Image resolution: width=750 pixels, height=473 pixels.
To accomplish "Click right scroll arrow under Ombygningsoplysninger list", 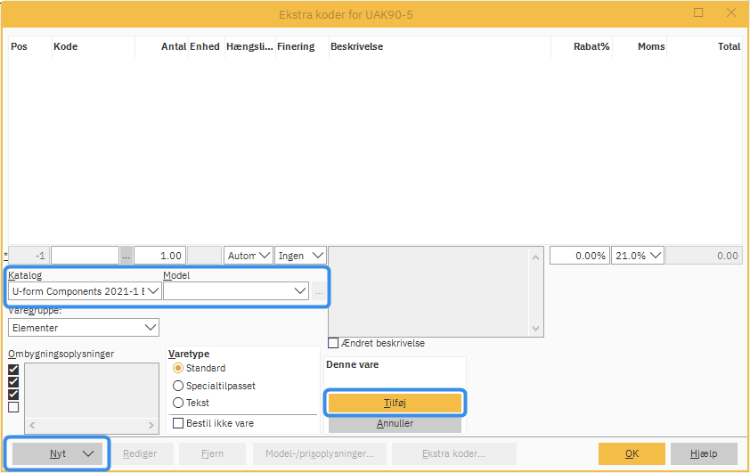I will (x=152, y=426).
